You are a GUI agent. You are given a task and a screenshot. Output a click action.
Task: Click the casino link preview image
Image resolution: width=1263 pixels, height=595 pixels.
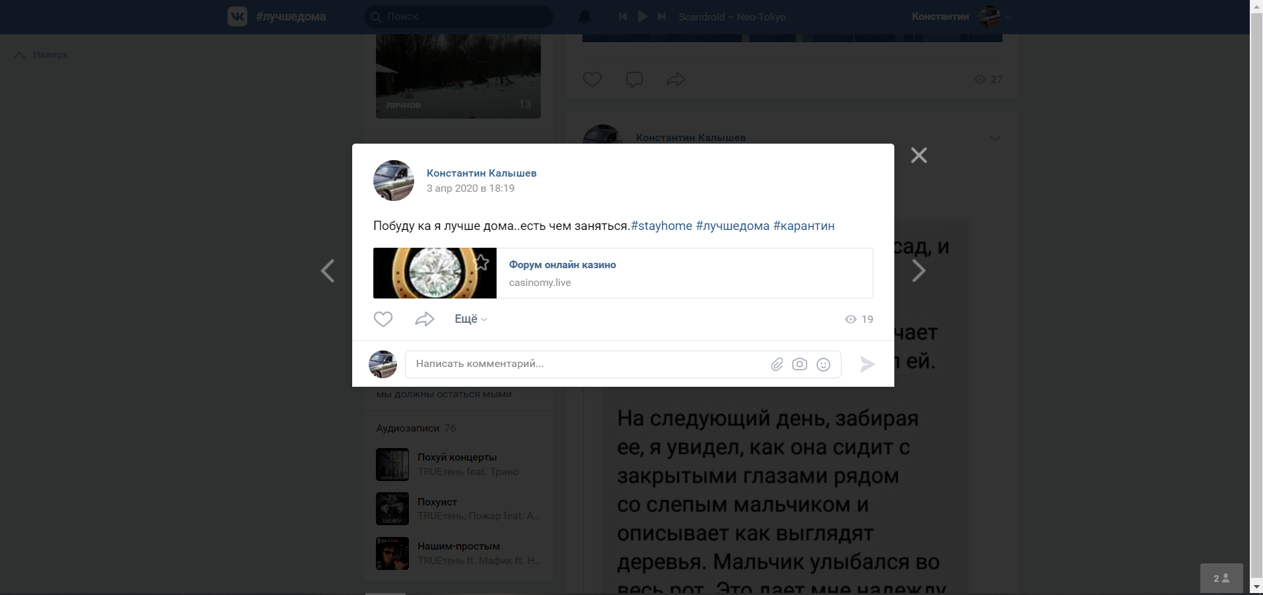pos(435,273)
